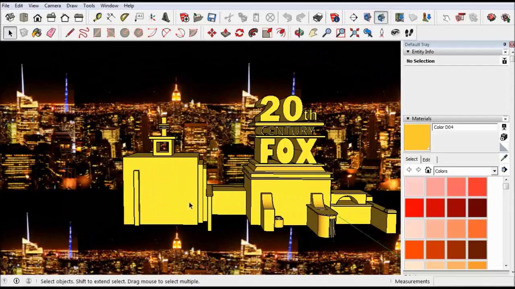Select the Offset tool

coord(281,33)
